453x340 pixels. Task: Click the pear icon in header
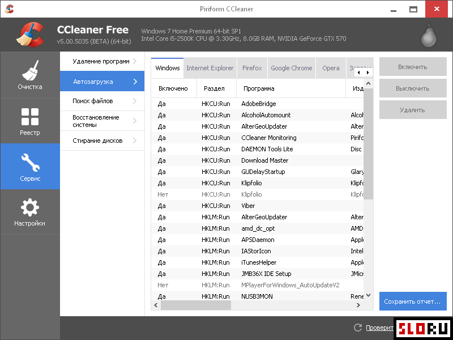tap(429, 36)
